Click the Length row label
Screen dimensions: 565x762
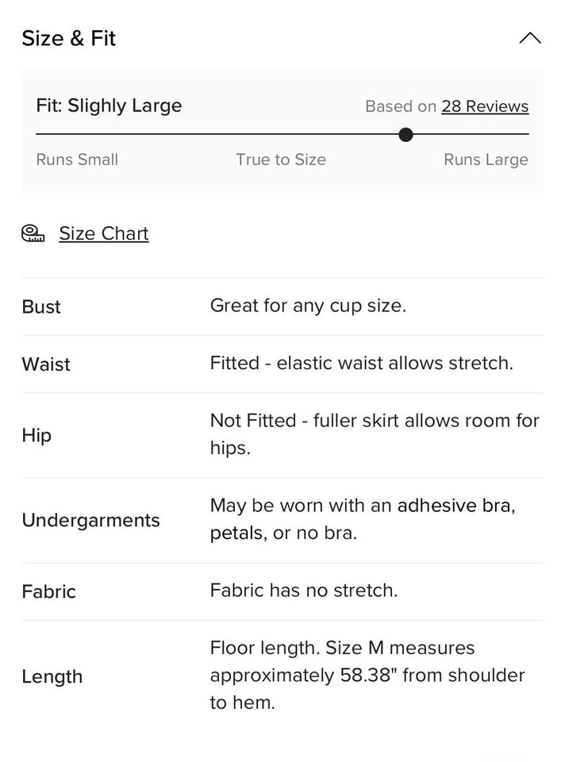point(52,676)
